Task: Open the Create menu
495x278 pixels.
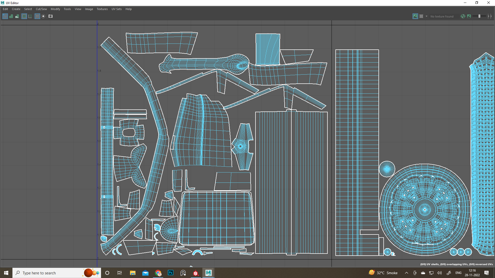Action: 16,9
